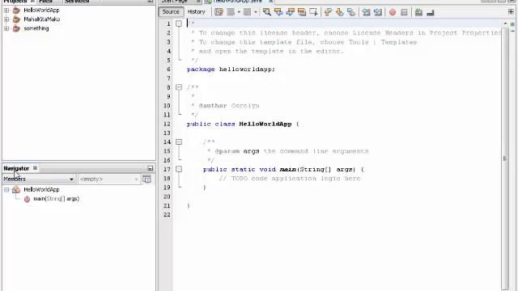The width and height of the screenshot is (518, 291).
Task: Open dropdown arrow next to Forward icon
Action: pyautogui.click(x=256, y=12)
